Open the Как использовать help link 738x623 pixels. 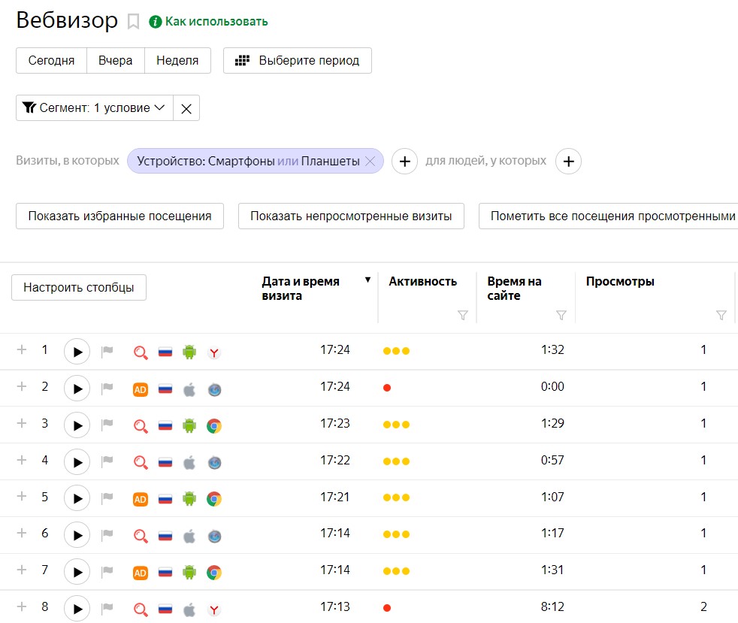tap(208, 22)
